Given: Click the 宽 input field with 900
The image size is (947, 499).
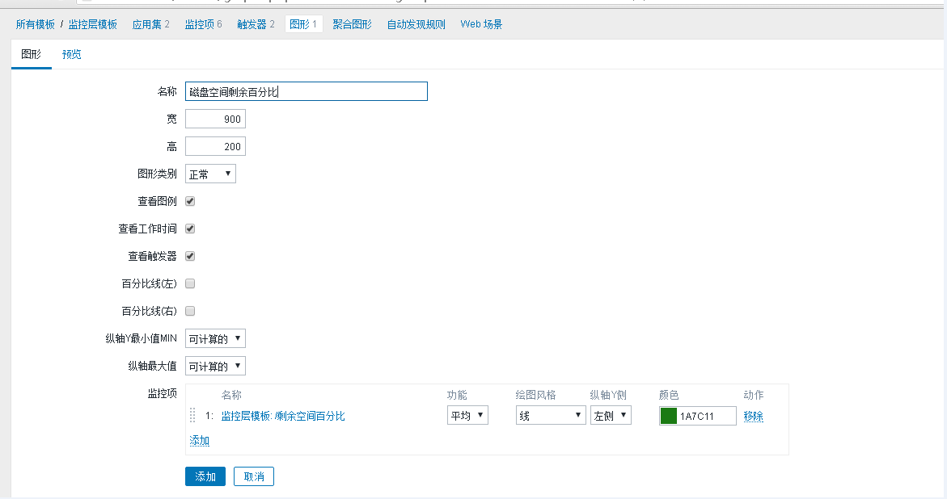Looking at the screenshot, I should [x=215, y=120].
